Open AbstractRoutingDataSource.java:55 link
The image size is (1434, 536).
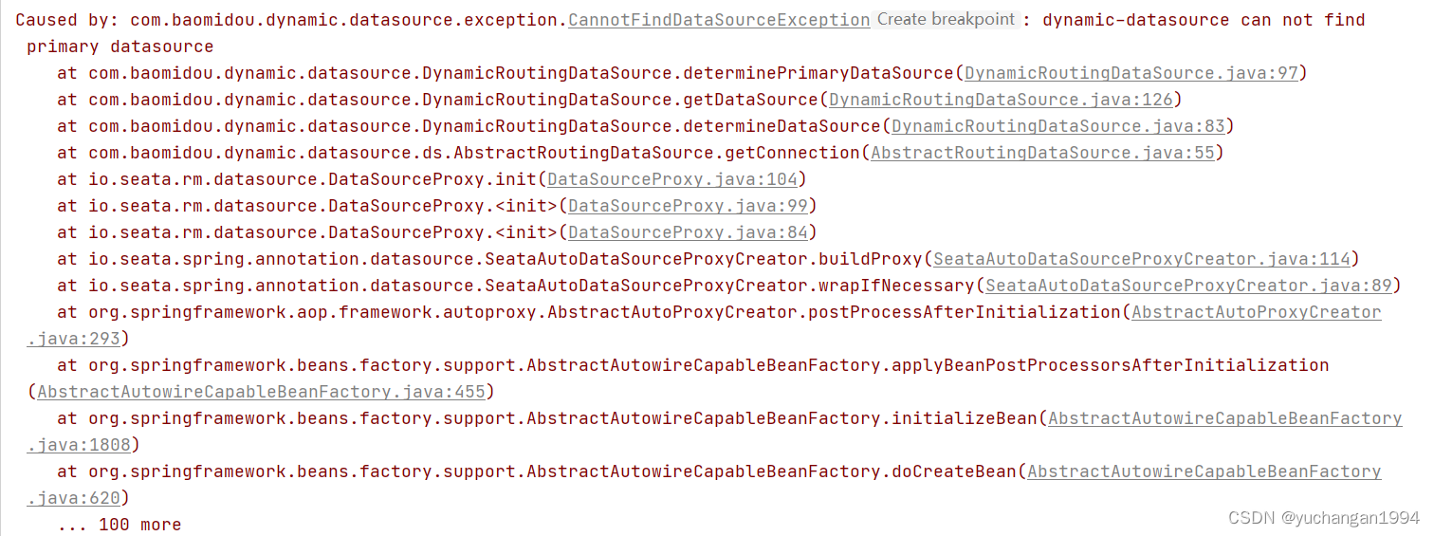[x=1042, y=153]
